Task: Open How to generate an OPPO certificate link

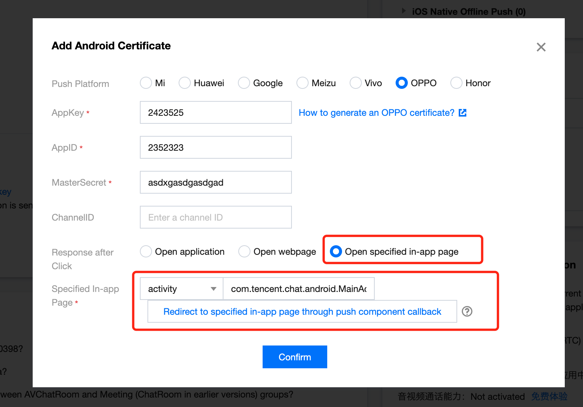Action: [x=377, y=113]
